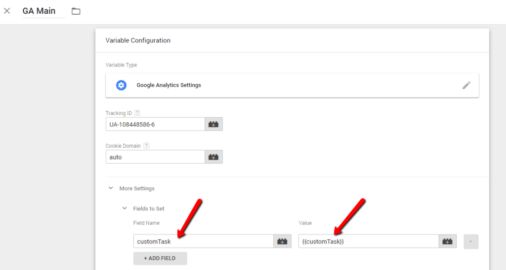
Task: Open variable picker beside the Value input
Action: point(448,241)
